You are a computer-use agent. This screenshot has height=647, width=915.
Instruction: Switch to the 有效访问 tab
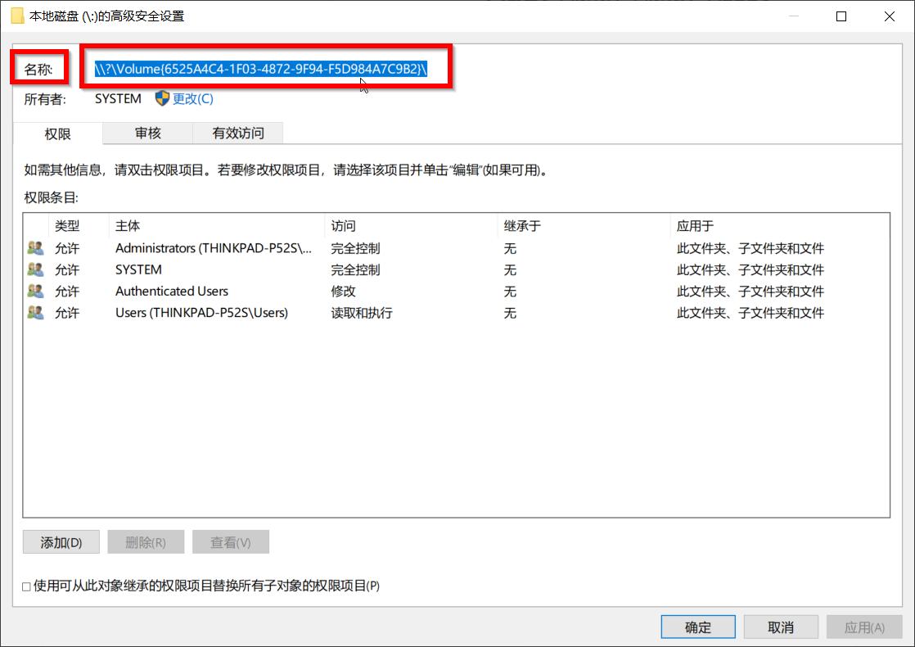pyautogui.click(x=237, y=133)
